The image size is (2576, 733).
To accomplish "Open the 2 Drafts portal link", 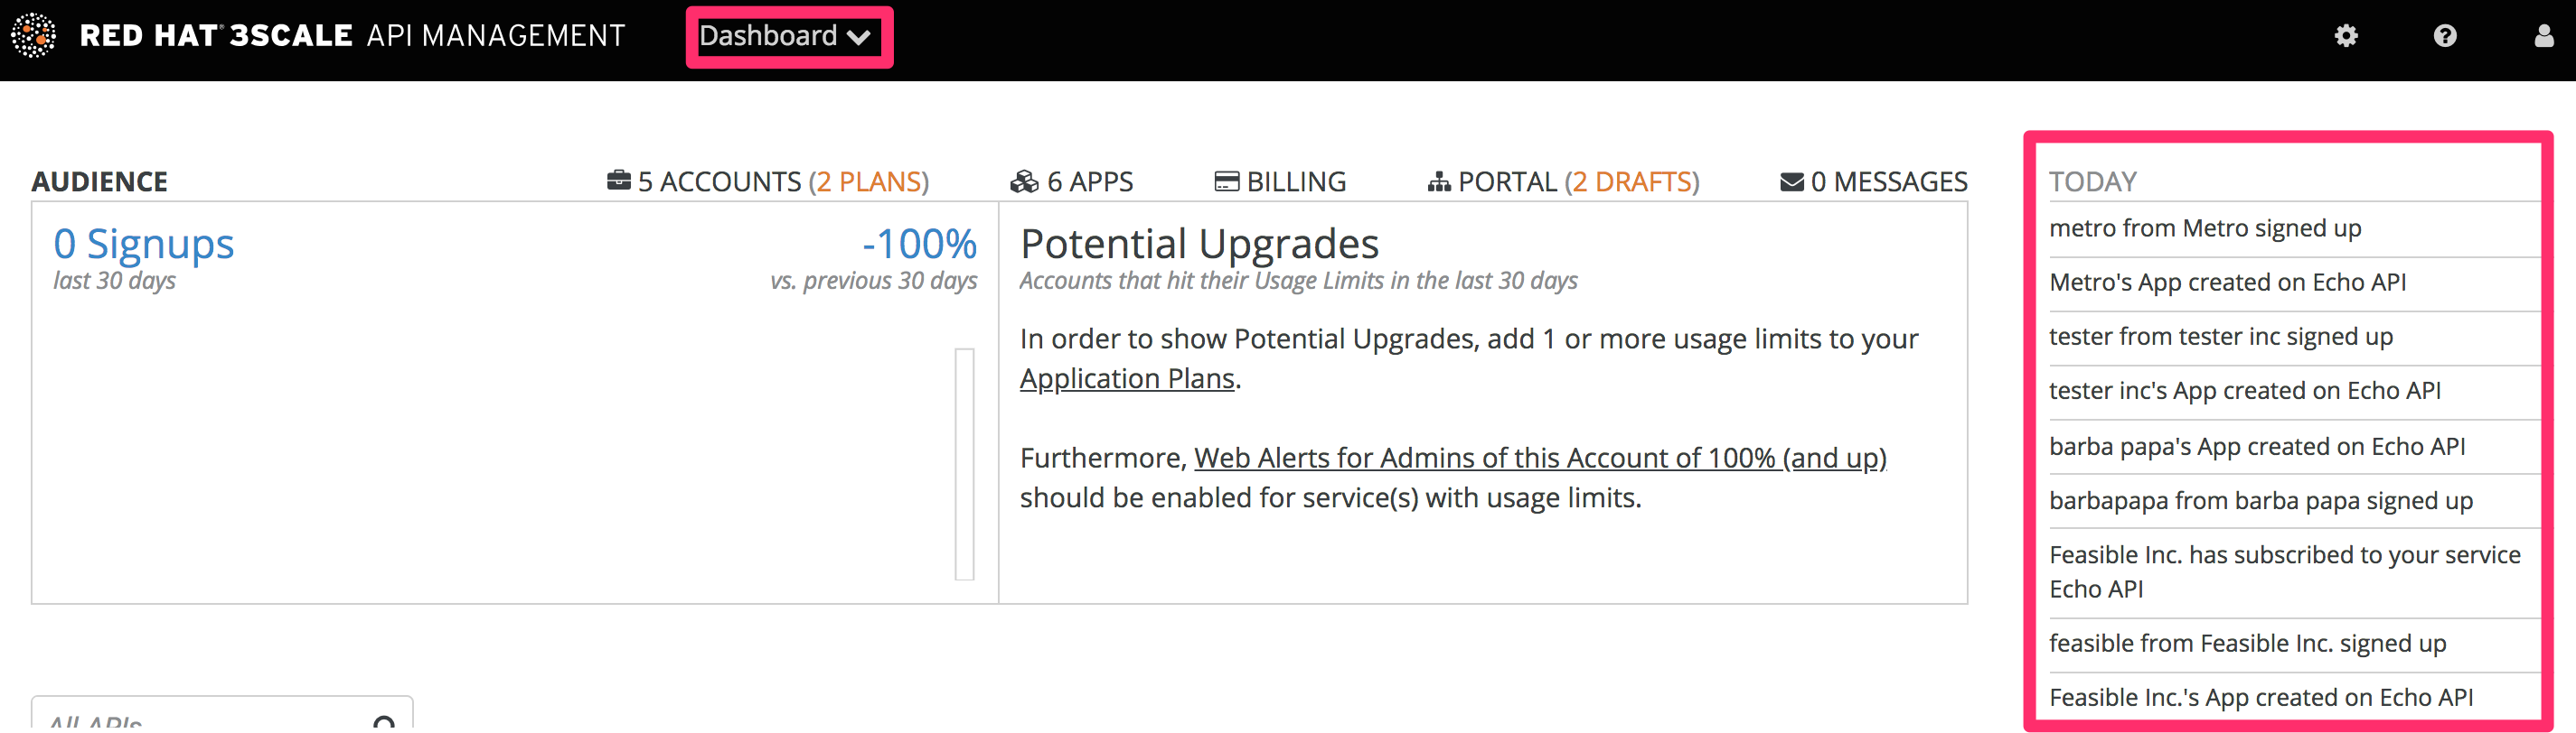I will 1632,181.
